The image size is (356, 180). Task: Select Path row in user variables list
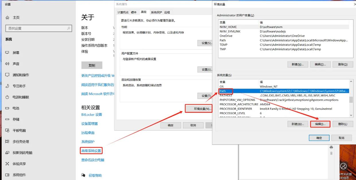pos(284,40)
